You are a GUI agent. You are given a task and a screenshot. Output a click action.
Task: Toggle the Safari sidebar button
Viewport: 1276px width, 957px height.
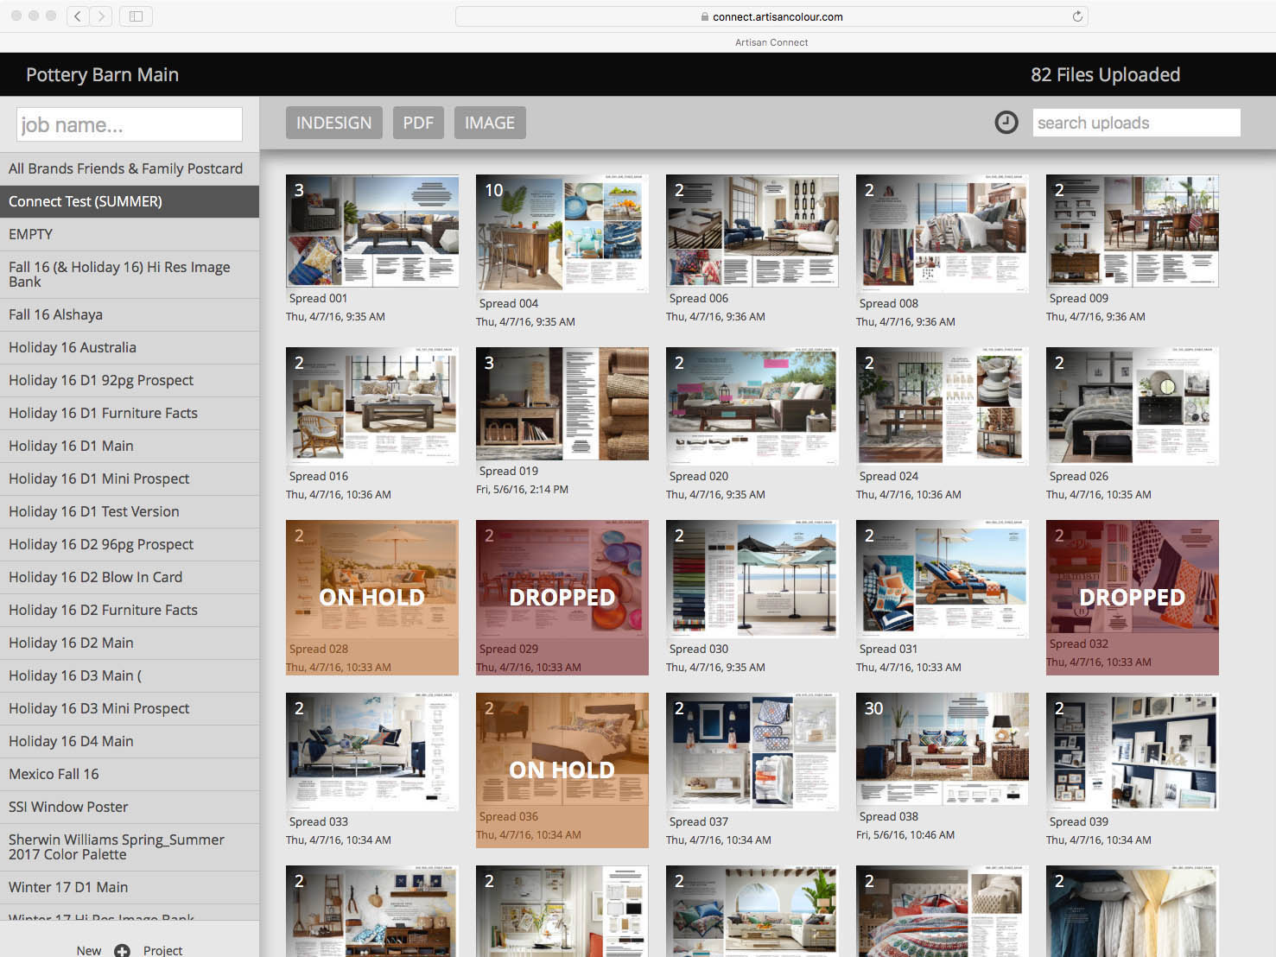point(136,16)
